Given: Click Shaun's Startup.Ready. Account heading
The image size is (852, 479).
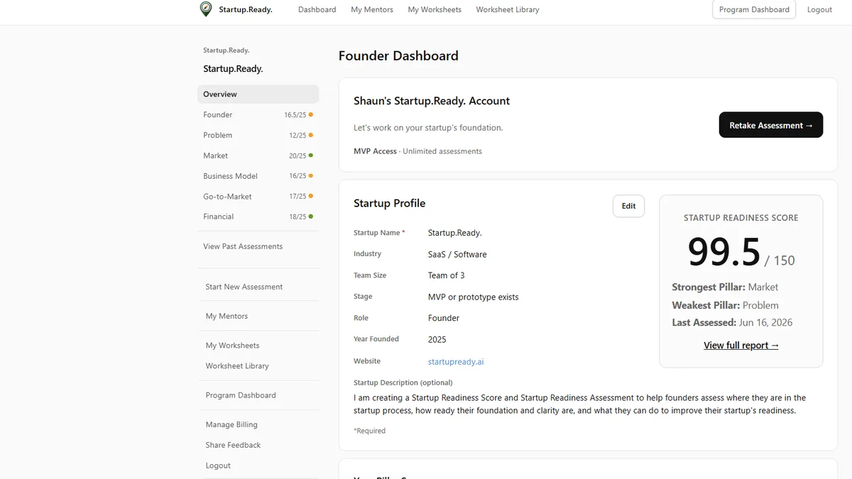Looking at the screenshot, I should (x=432, y=101).
